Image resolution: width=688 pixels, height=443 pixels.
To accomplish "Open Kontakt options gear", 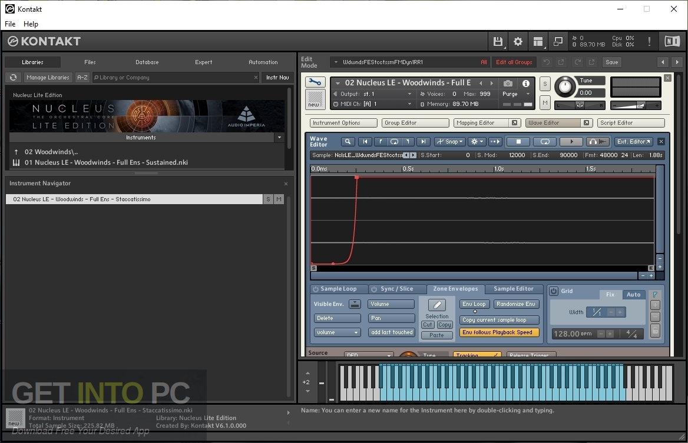I will point(518,42).
